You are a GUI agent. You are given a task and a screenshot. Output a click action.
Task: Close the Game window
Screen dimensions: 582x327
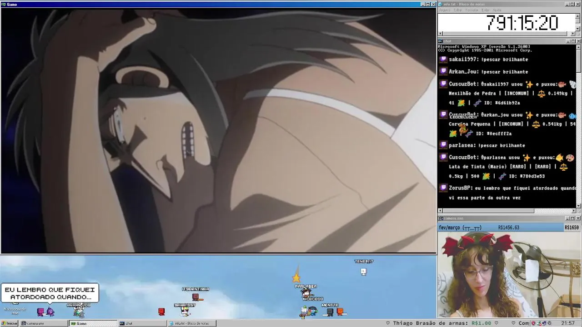(x=433, y=5)
